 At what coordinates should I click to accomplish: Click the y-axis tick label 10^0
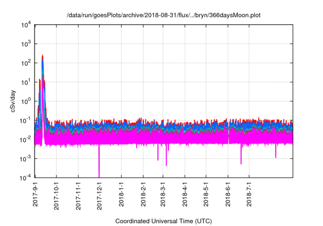pos(25,101)
